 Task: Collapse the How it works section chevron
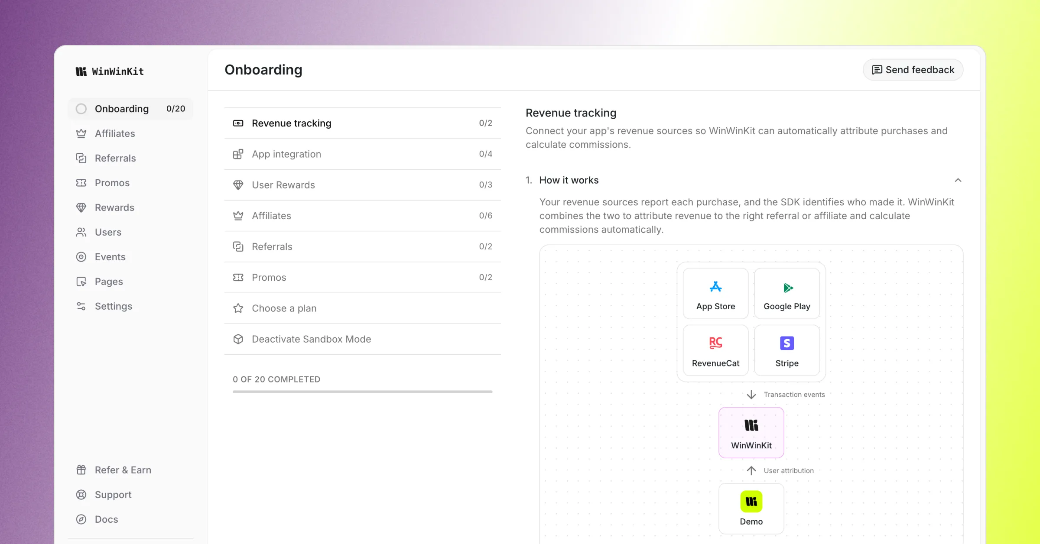click(958, 180)
